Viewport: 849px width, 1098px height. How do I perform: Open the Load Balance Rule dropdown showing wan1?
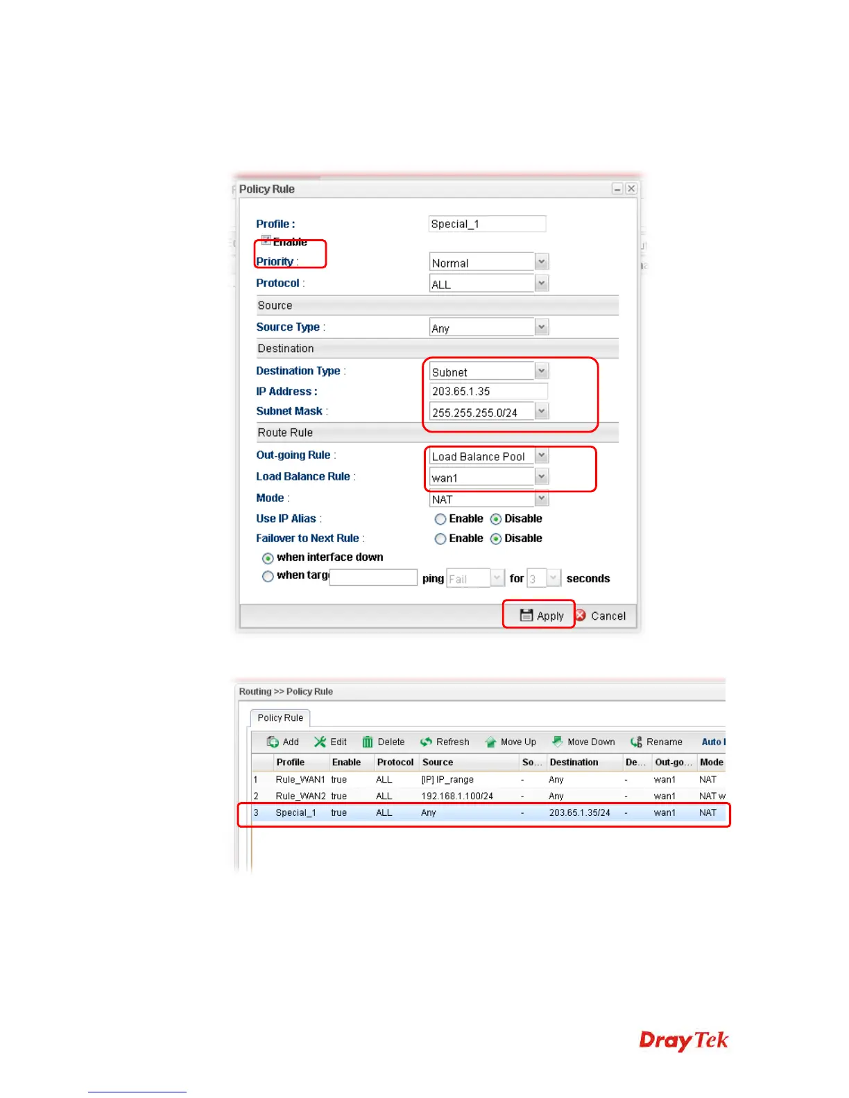542,477
